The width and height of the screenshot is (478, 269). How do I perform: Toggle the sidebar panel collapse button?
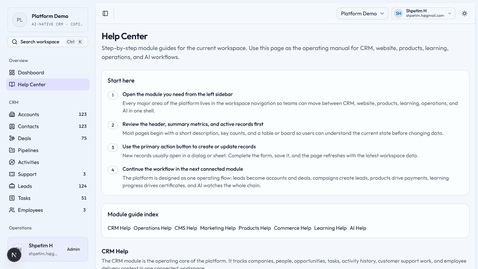[x=105, y=13]
